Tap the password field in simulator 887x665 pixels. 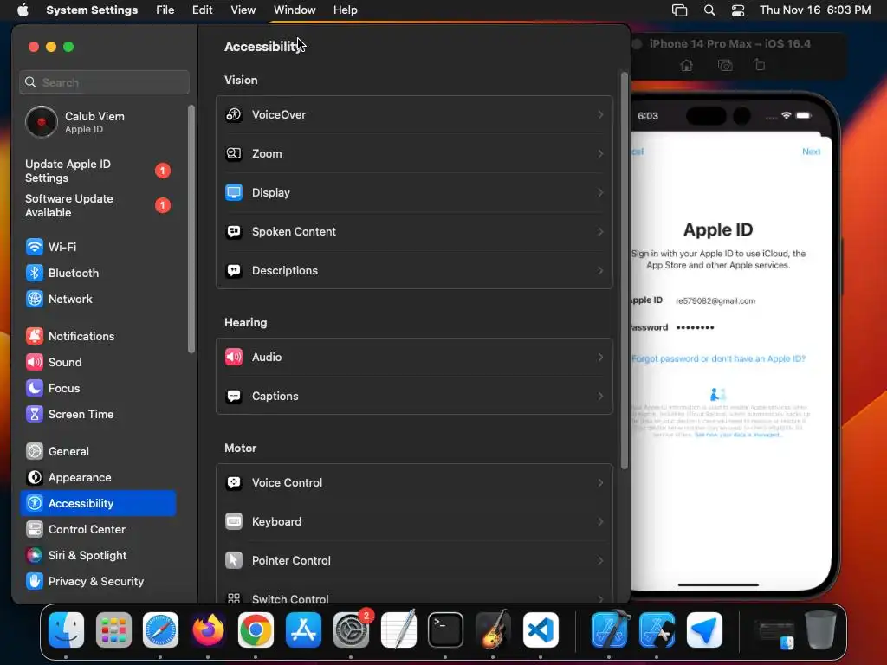click(x=696, y=327)
